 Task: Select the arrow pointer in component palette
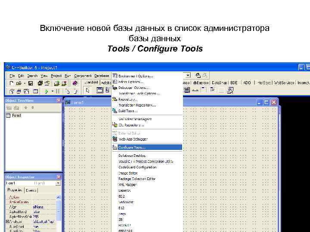[88, 90]
